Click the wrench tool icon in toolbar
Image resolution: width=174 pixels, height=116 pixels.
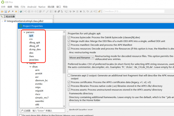tap(9, 12)
